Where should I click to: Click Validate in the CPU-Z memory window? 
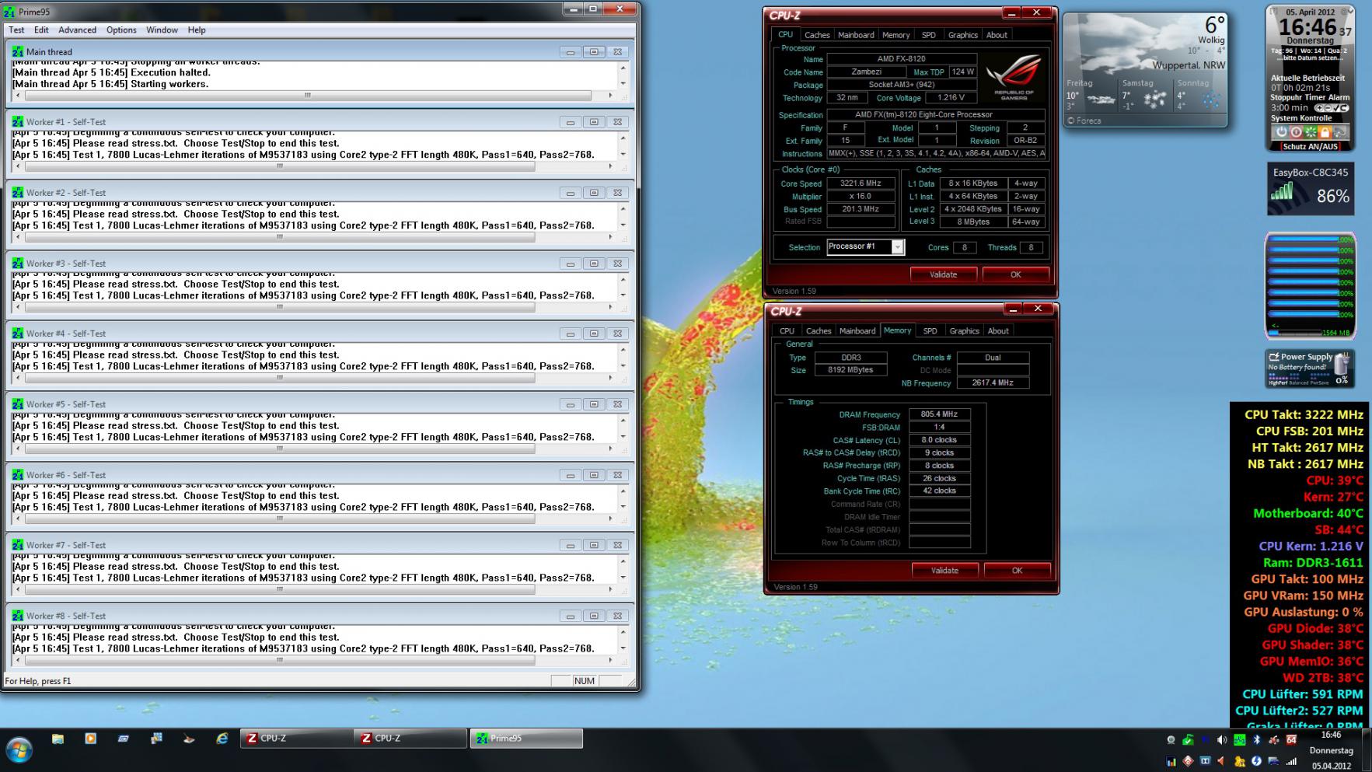pyautogui.click(x=944, y=571)
